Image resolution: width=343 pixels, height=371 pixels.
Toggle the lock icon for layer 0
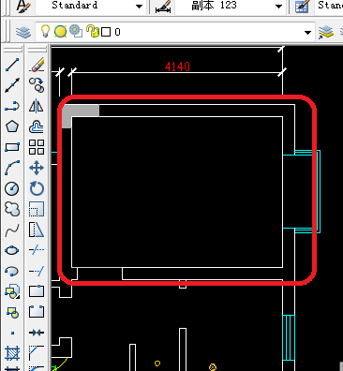(92, 32)
